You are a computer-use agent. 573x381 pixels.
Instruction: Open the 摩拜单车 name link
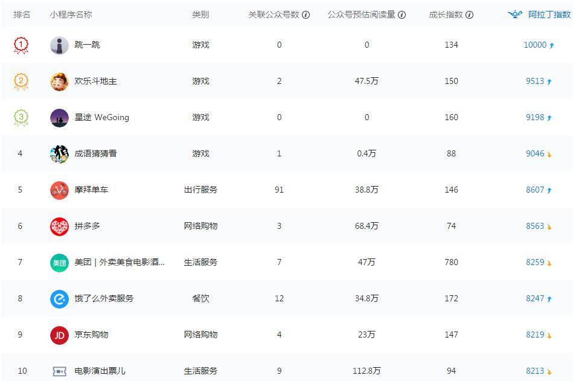[x=91, y=190]
